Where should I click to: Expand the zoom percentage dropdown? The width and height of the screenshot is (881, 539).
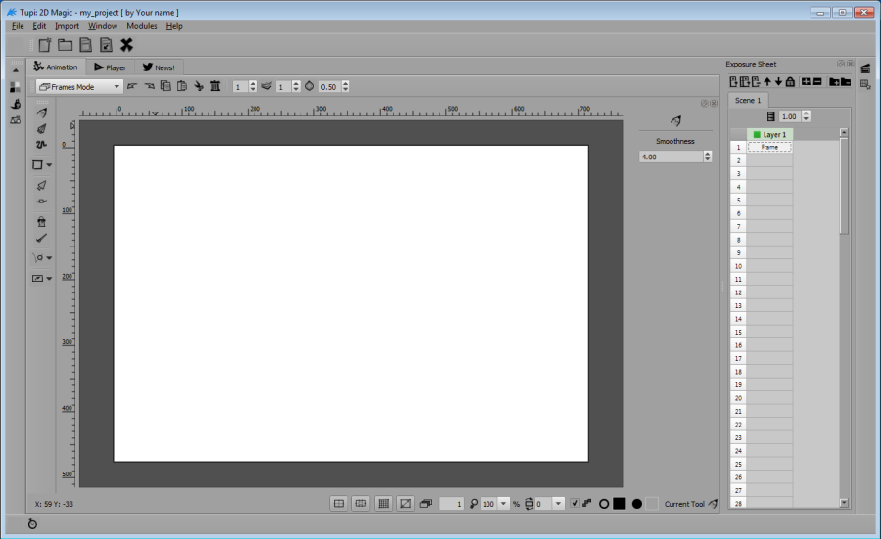click(x=504, y=503)
